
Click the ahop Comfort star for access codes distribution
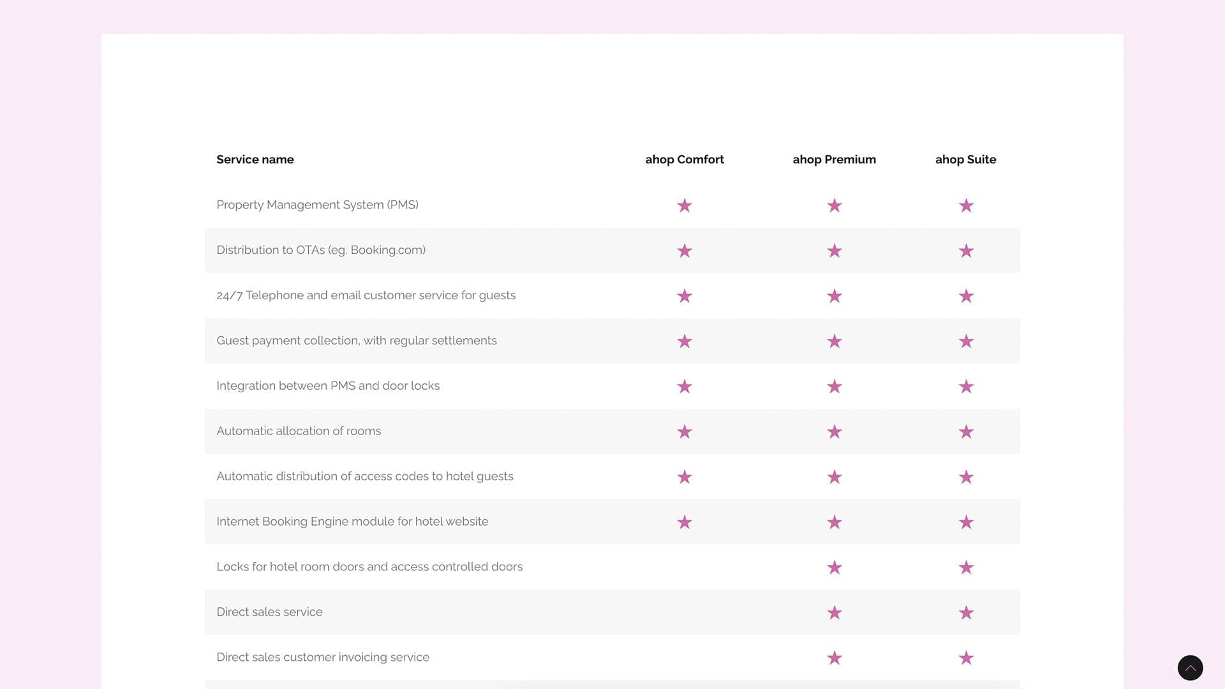(685, 477)
